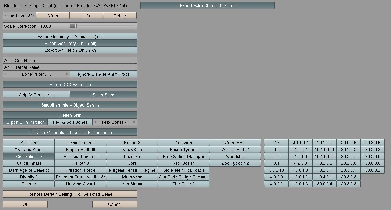Viewport: 391px width, 210px height.
Task: Decrease Bone Priority with left arrow
Action: click(x=5, y=74)
